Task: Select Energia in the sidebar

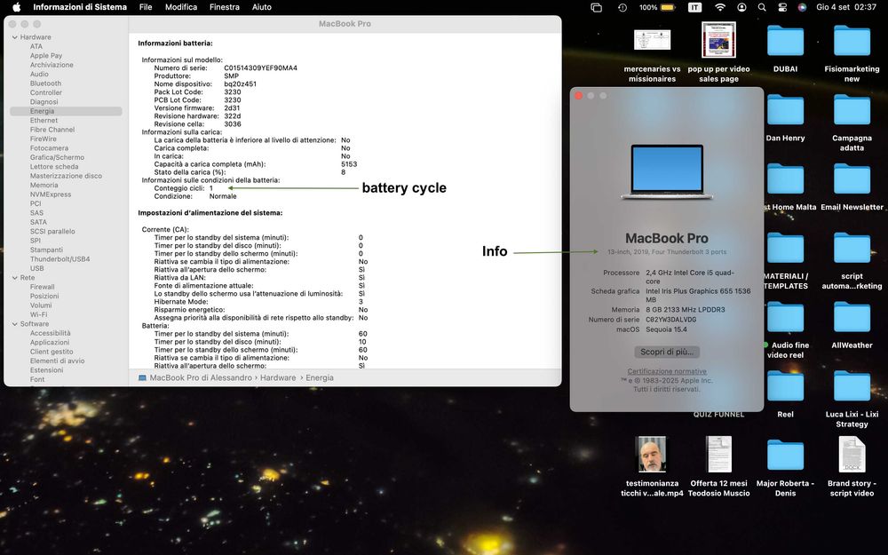Action: (x=66, y=112)
